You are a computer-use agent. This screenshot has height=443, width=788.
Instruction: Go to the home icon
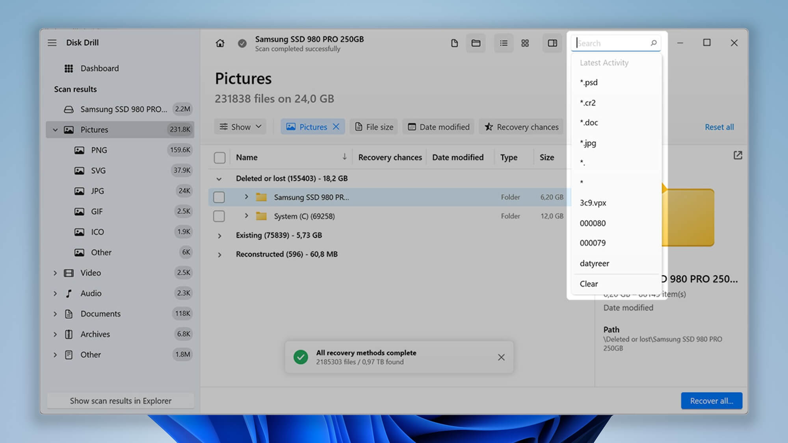(x=220, y=43)
